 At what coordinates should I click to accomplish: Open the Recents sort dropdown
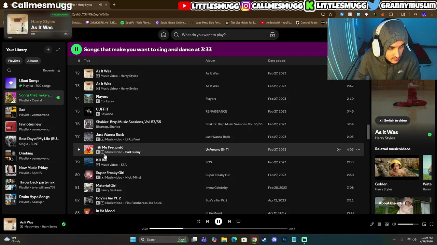pos(52,70)
